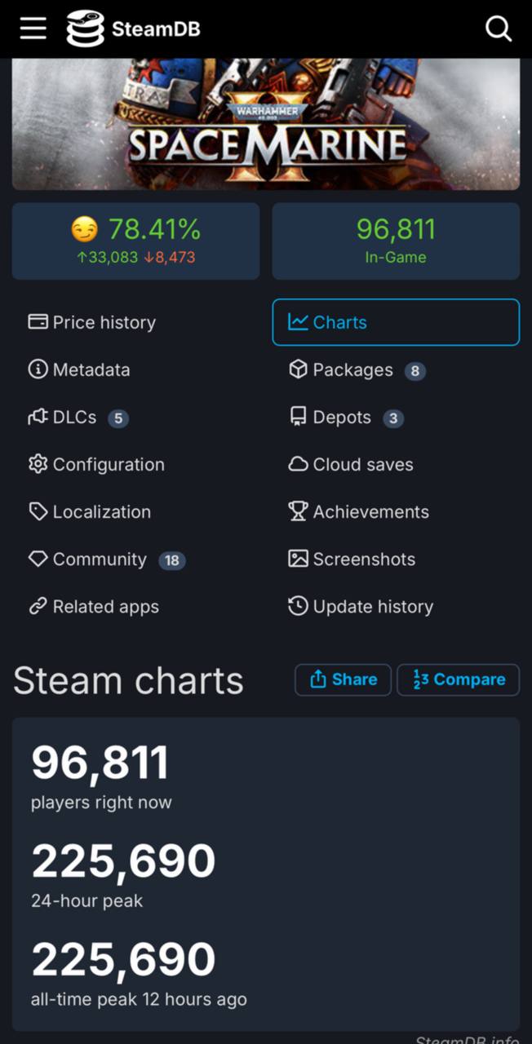Click the Share button
Image resolution: width=532 pixels, height=1044 pixels.
pyautogui.click(x=343, y=679)
